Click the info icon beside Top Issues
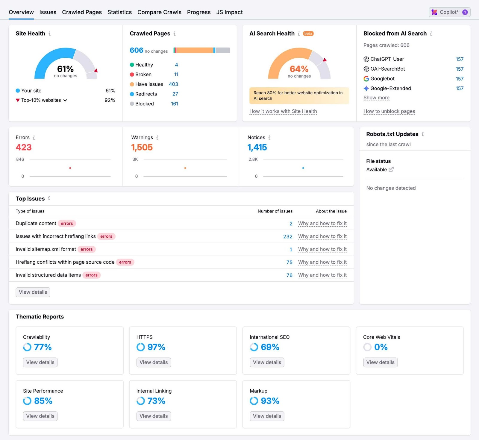 tap(49, 198)
